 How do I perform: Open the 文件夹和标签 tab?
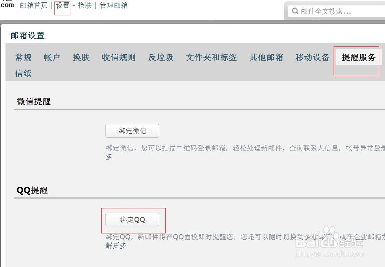[211, 57]
